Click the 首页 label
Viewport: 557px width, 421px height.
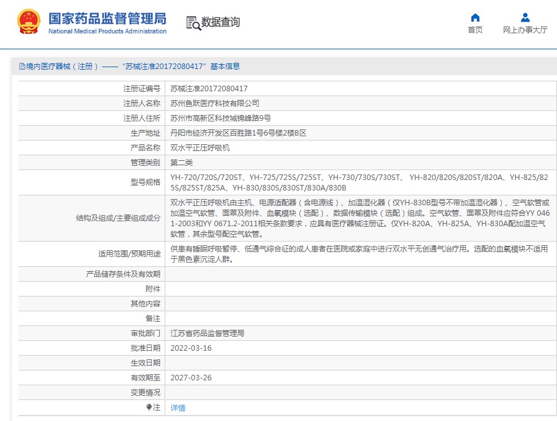coord(475,30)
